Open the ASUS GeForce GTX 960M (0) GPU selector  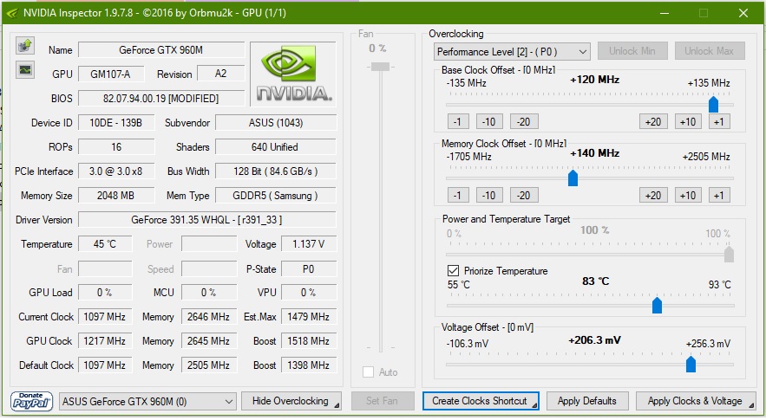click(x=147, y=402)
